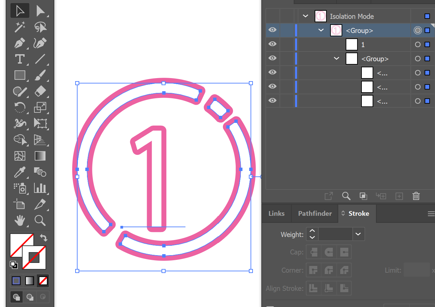Open the Links panel tab
The width and height of the screenshot is (435, 307).
point(276,213)
